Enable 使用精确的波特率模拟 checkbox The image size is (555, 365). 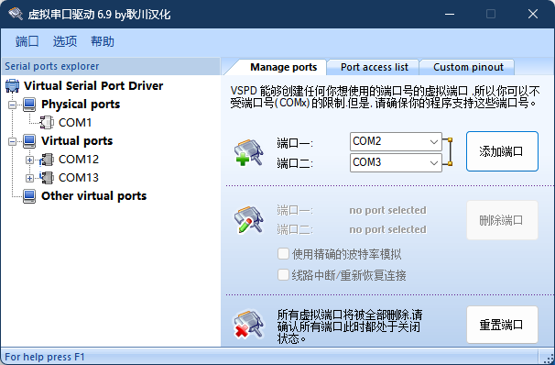click(x=283, y=254)
